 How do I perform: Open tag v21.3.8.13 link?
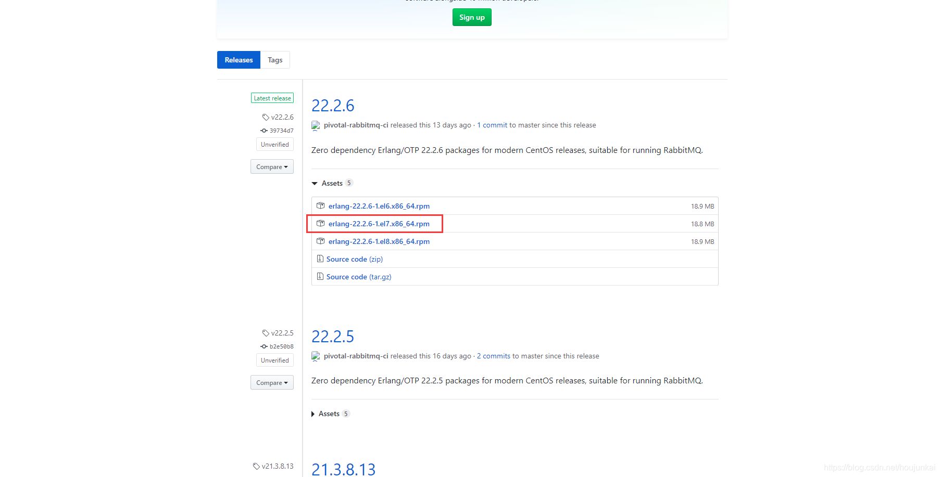[x=278, y=466]
